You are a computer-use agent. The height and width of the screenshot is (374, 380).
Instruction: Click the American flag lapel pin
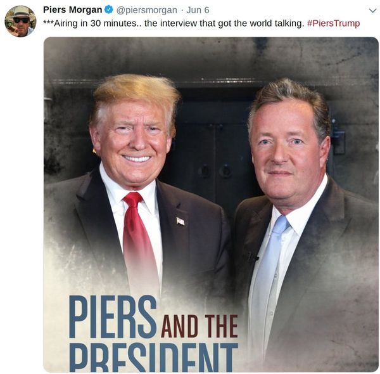tap(180, 221)
